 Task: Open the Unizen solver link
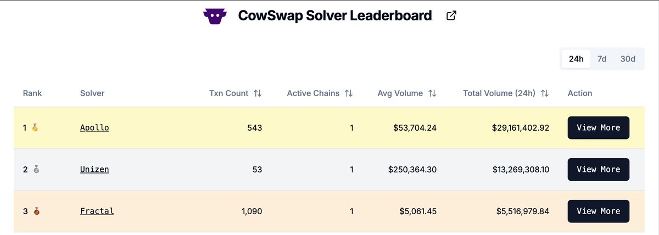tap(94, 169)
